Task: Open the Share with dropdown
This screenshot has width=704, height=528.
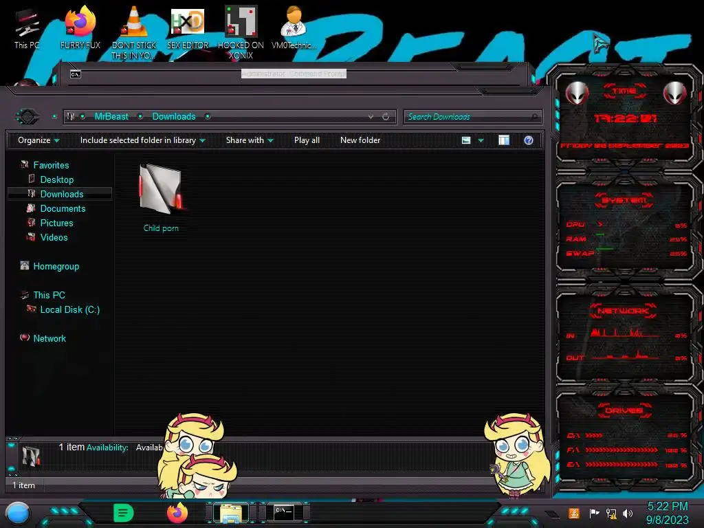Action: [250, 140]
